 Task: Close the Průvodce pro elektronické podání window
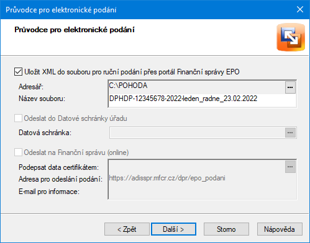tap(300, 9)
